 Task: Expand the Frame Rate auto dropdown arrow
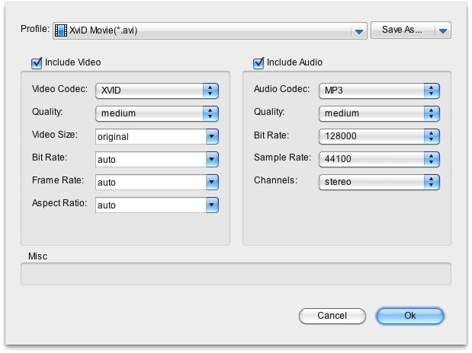tap(212, 182)
